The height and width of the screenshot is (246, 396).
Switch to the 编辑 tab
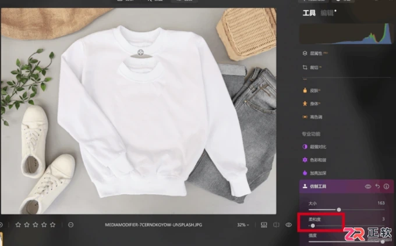click(327, 13)
